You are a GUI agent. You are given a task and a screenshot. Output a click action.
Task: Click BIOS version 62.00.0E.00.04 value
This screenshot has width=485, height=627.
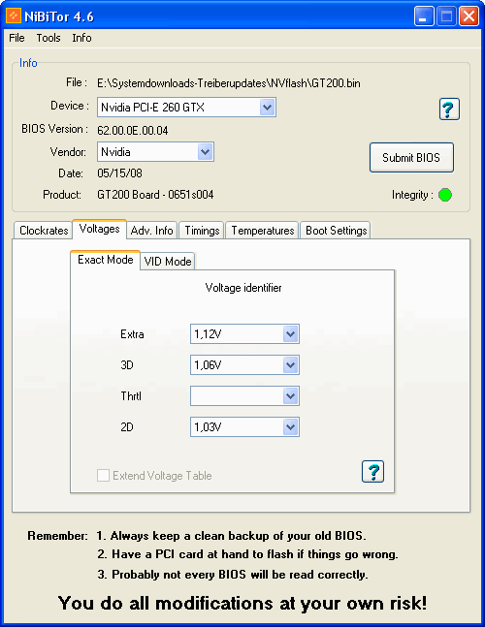[x=133, y=131]
